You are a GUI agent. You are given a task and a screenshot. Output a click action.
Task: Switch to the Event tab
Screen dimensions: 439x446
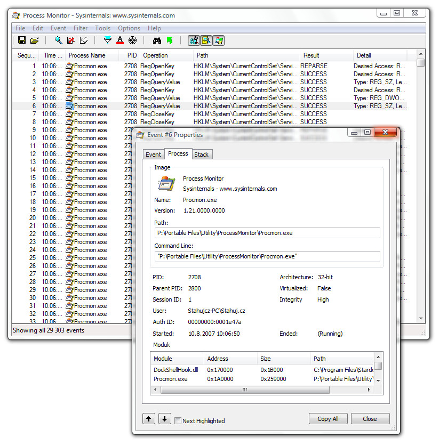tap(154, 155)
